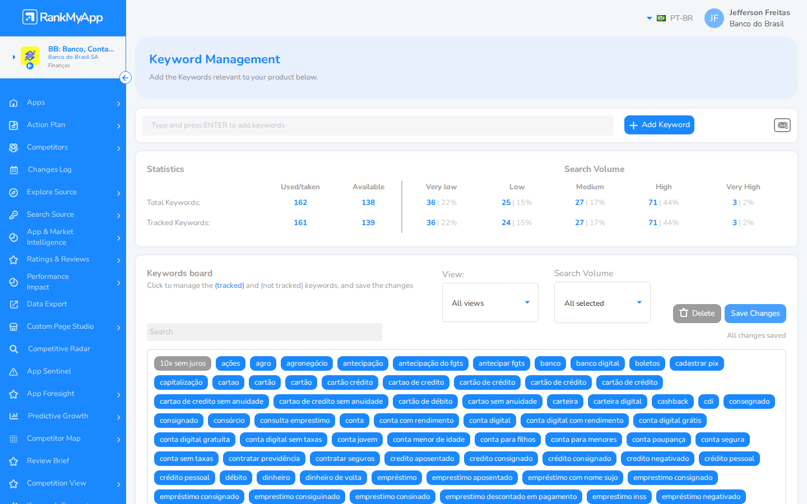Expand the app selector triangle next to BB
This screenshot has width=807, height=504.
click(x=14, y=57)
